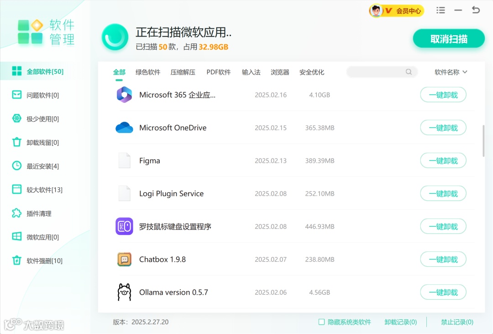
Task: Click the Chatbox app icon
Action: click(x=124, y=260)
